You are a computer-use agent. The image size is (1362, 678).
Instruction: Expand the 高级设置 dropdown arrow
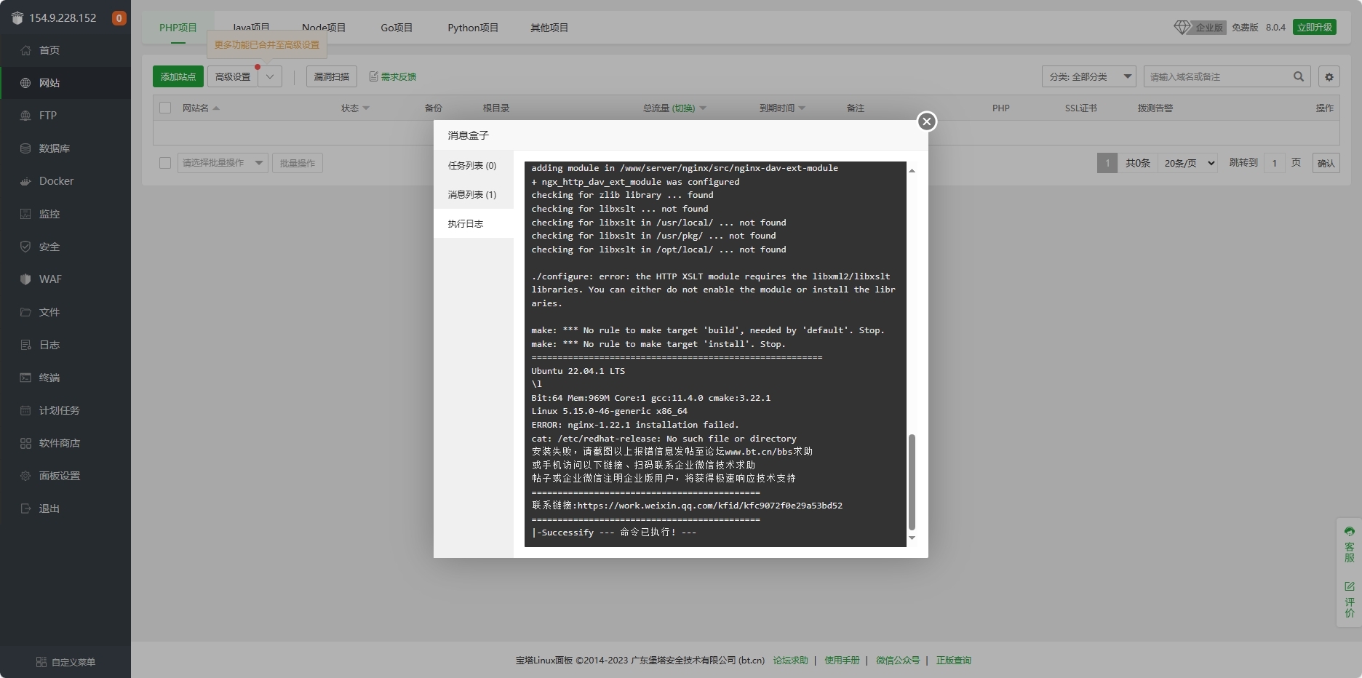click(270, 76)
